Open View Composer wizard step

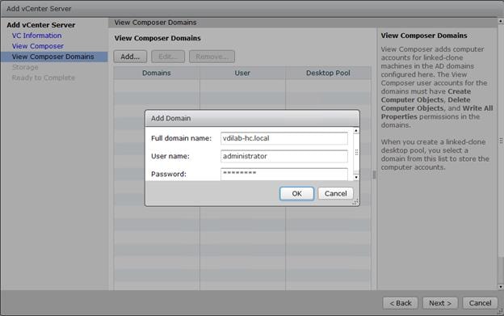(x=38, y=46)
